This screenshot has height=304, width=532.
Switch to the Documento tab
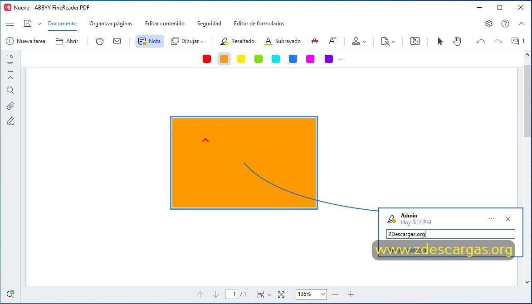tap(63, 24)
